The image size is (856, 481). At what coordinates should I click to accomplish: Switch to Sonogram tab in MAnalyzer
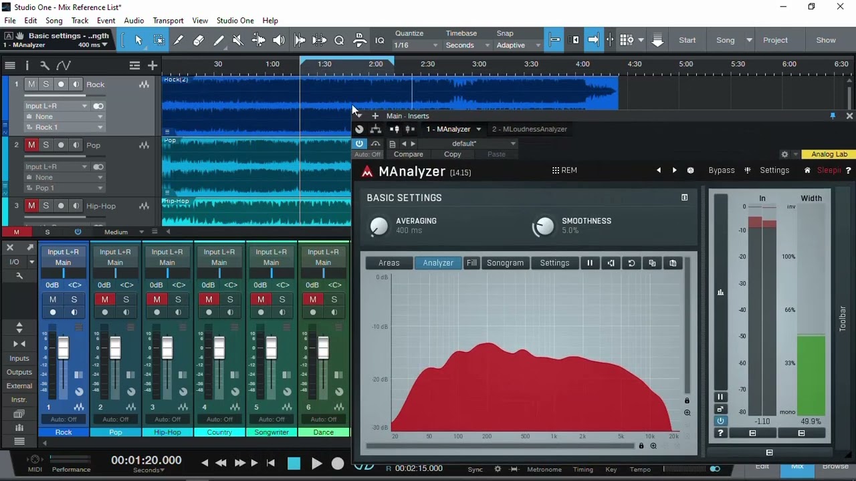coord(505,263)
